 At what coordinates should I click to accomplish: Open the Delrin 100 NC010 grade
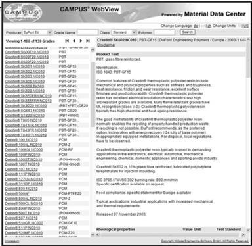pyautogui.click(x=21, y=140)
